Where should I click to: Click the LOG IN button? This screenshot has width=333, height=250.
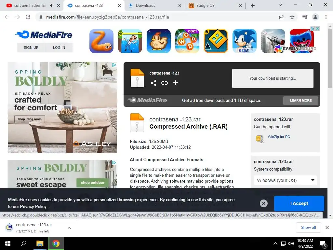59,48
